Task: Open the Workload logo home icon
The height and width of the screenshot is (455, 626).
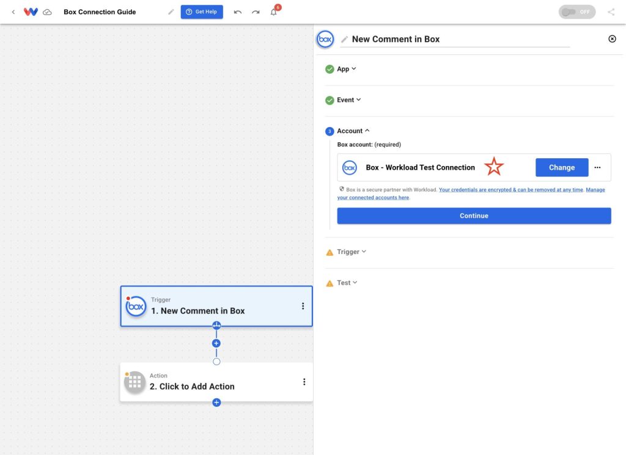Action: click(x=31, y=12)
